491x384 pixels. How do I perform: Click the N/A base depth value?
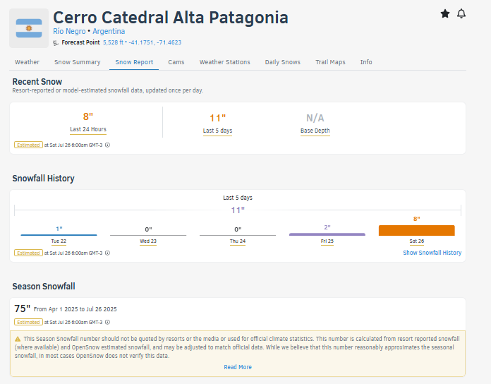pos(315,118)
